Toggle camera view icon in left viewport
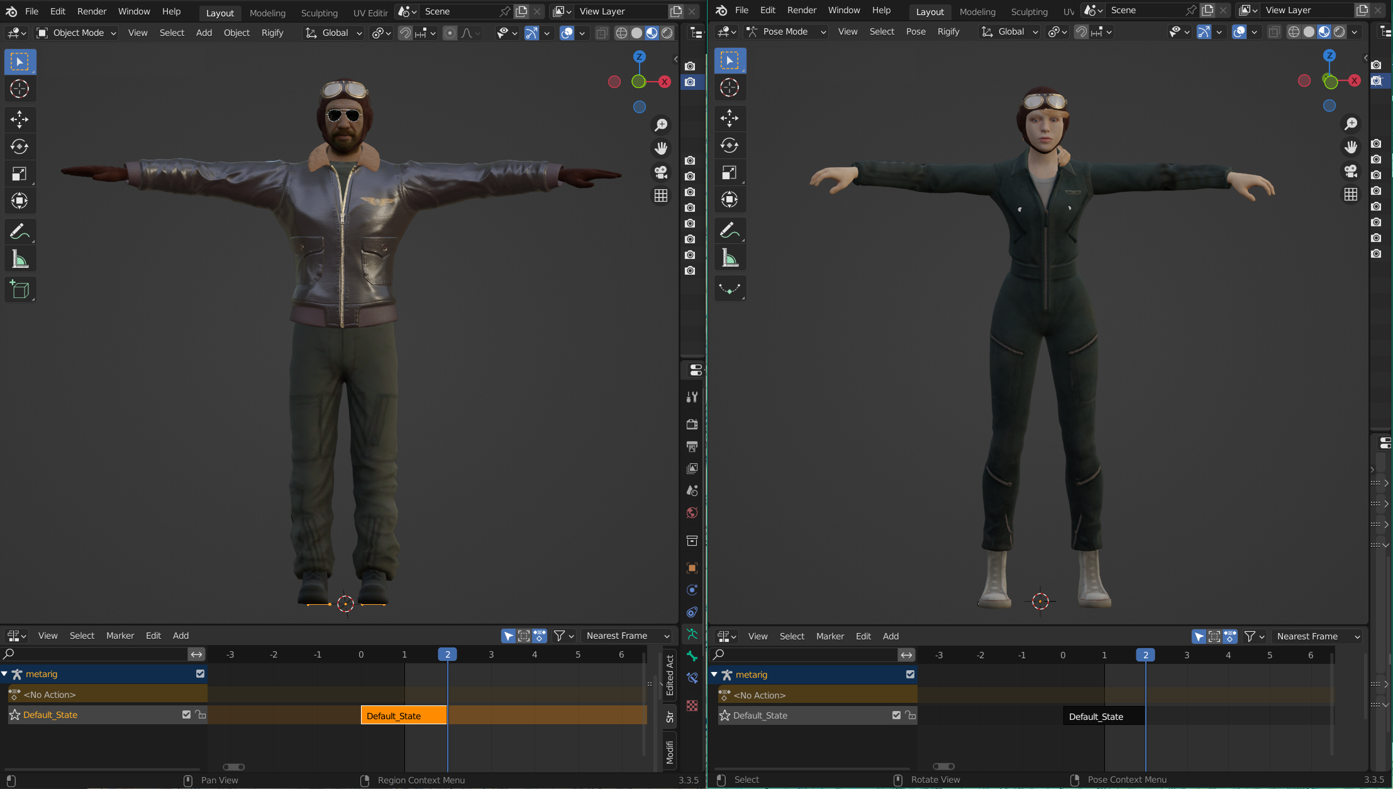 coord(661,172)
